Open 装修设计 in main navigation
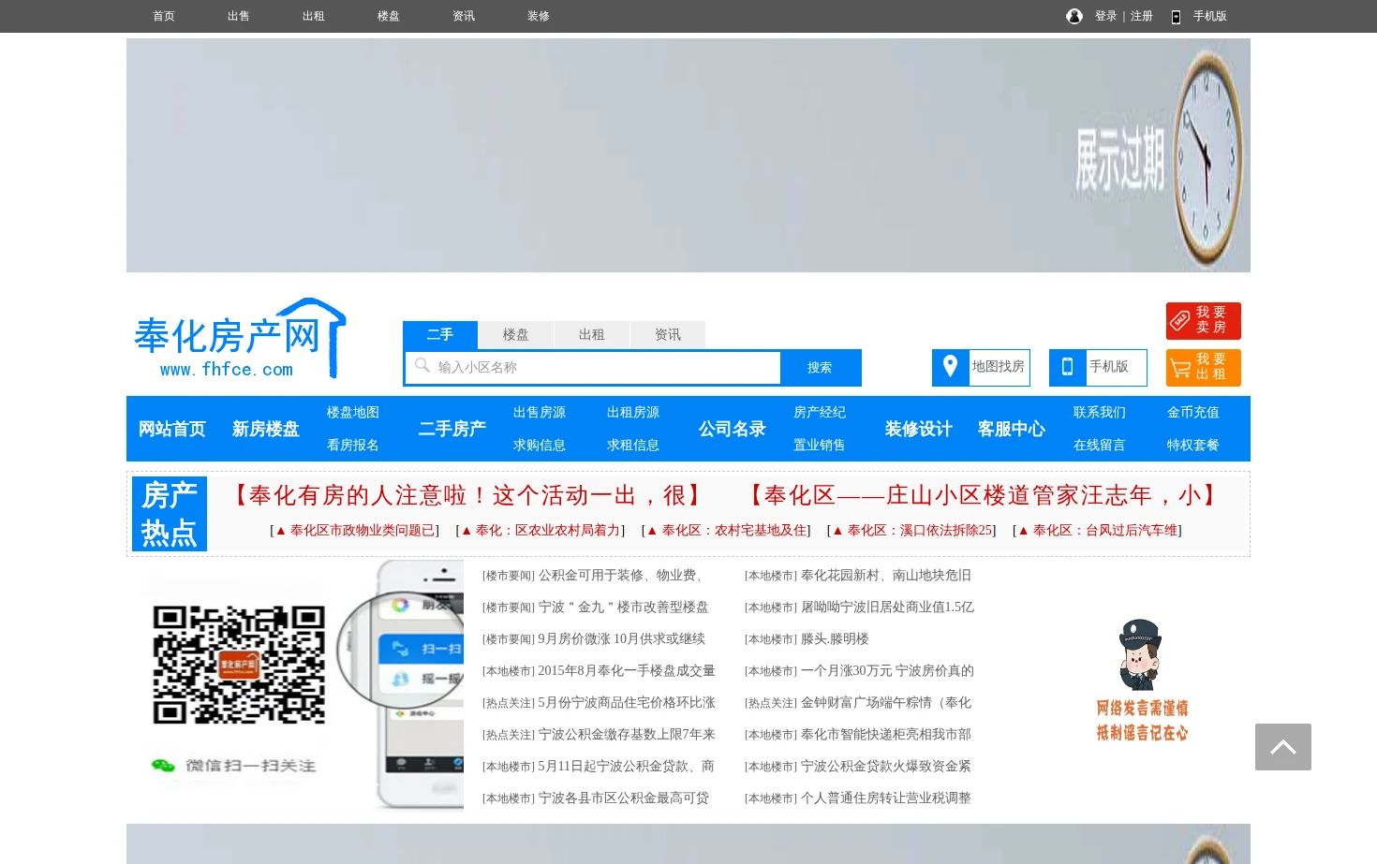The width and height of the screenshot is (1377, 864). [919, 429]
